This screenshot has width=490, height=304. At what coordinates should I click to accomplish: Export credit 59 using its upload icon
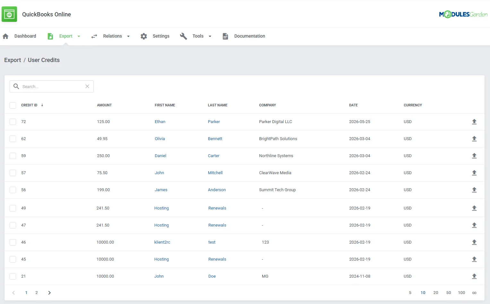point(474,156)
